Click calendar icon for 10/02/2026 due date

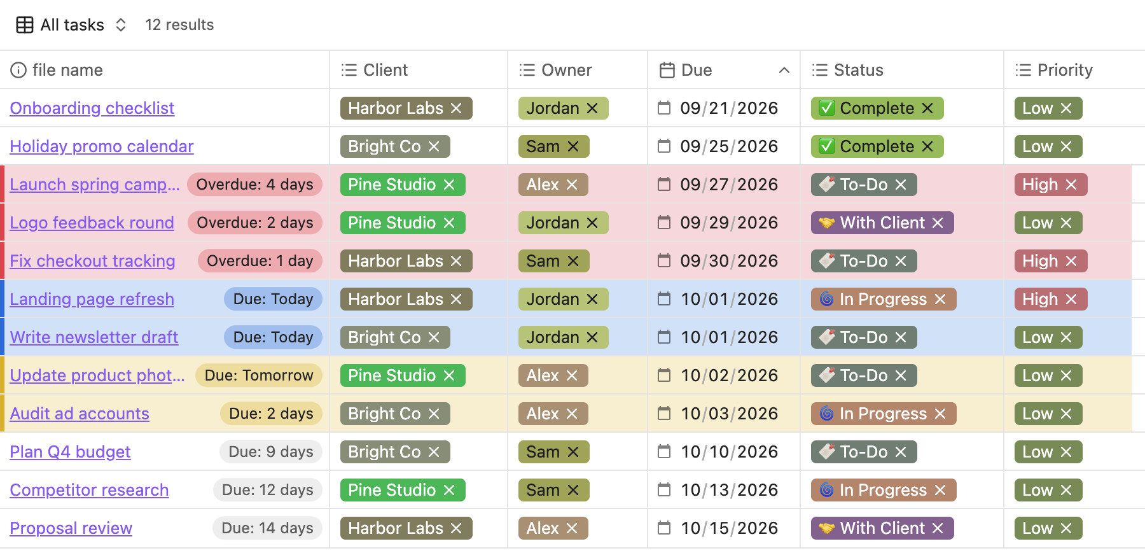click(664, 375)
